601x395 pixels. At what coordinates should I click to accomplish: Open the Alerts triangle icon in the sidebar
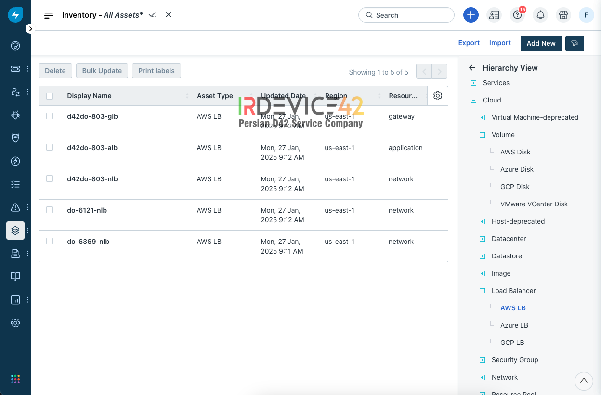pos(15,207)
